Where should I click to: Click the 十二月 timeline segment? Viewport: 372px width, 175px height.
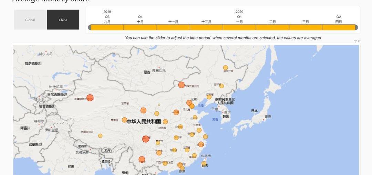pos(206,28)
